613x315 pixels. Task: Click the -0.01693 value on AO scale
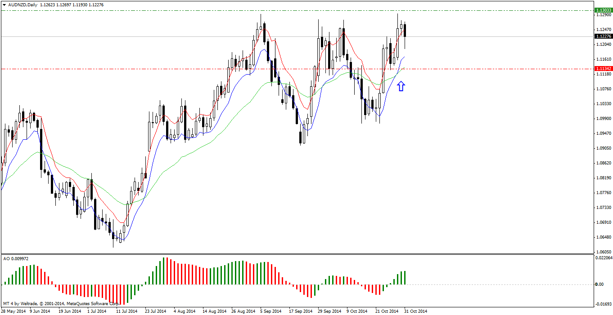click(604, 304)
